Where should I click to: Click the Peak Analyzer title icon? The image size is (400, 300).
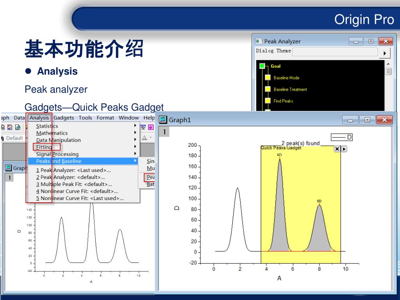tap(259, 41)
